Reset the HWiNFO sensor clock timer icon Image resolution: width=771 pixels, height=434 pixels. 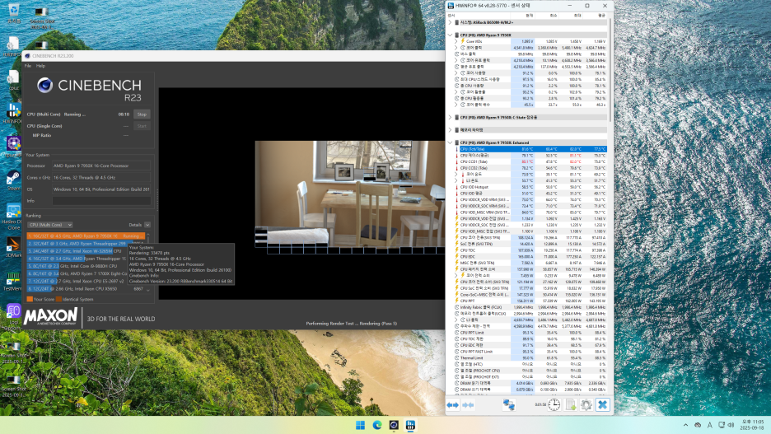pyautogui.click(x=554, y=405)
